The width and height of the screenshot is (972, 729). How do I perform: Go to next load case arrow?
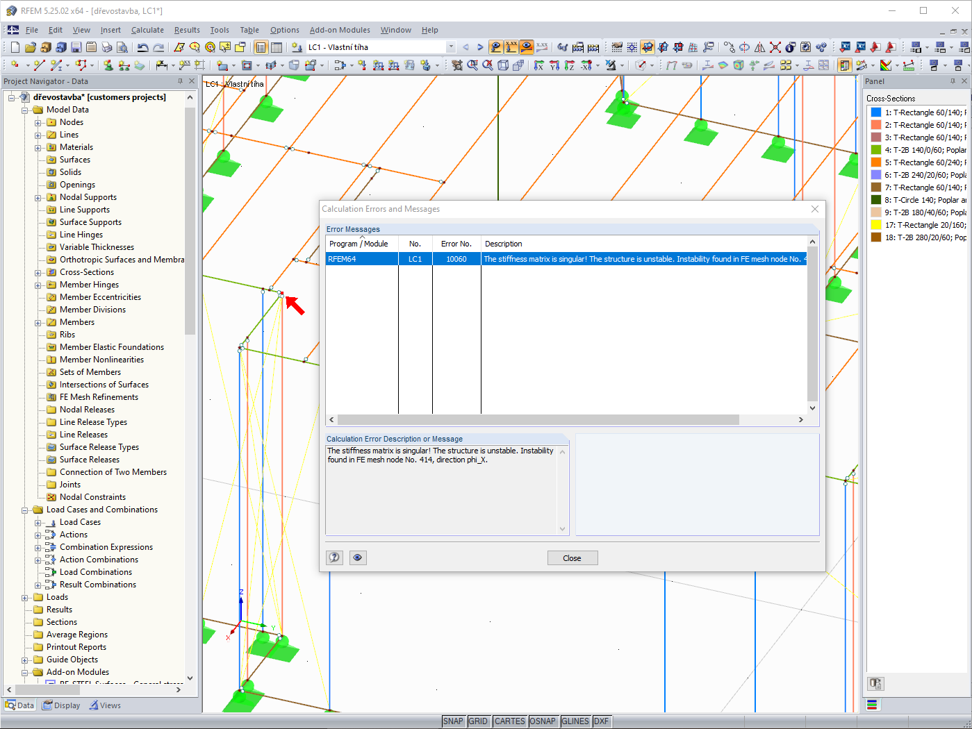tap(480, 47)
